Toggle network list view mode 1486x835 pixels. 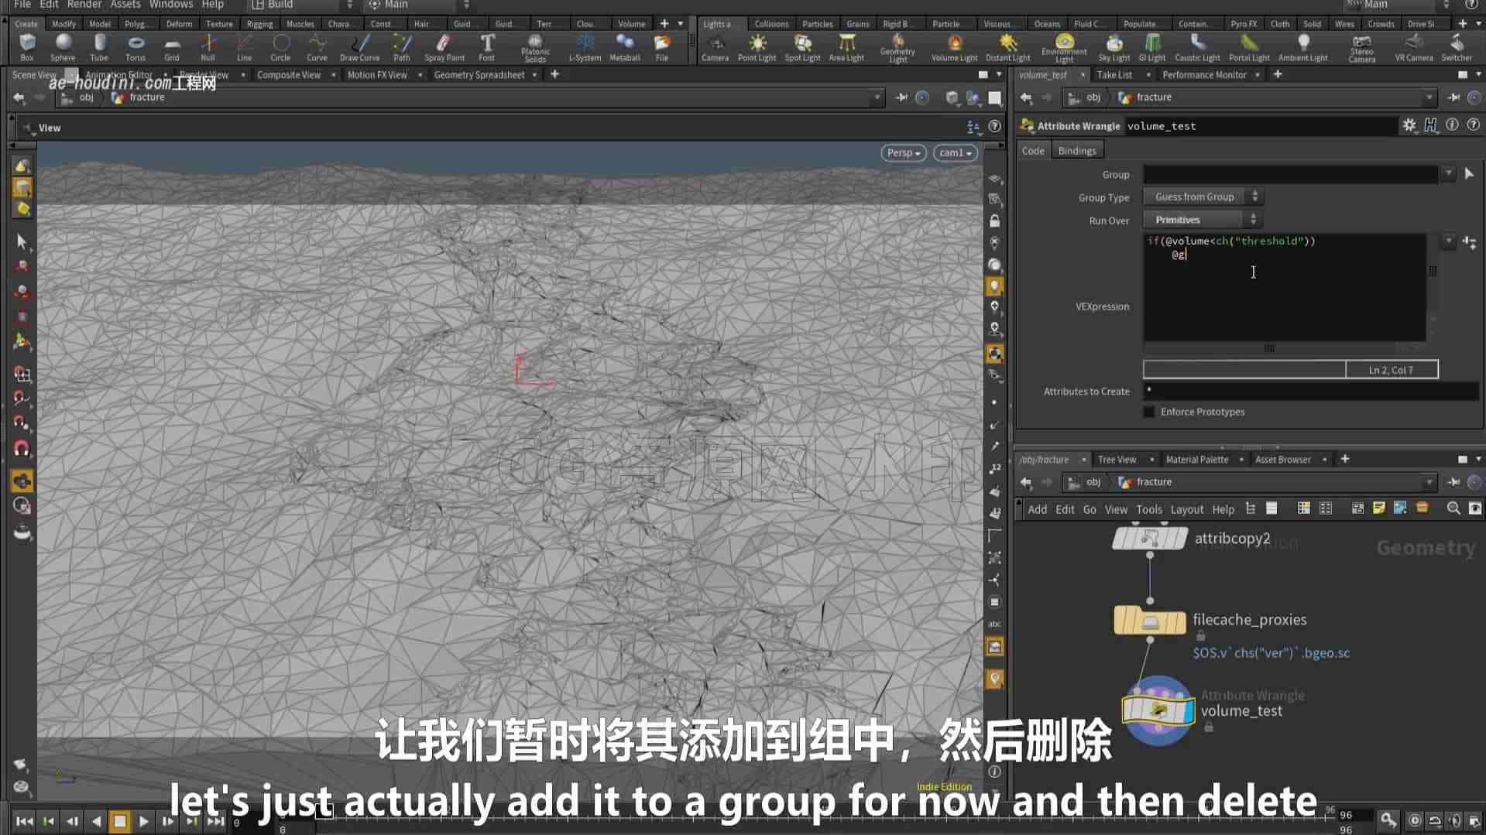click(1272, 508)
